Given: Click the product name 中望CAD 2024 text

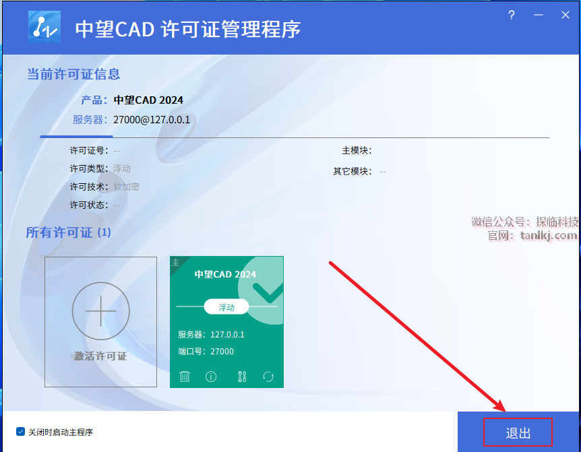Looking at the screenshot, I should pyautogui.click(x=148, y=100).
